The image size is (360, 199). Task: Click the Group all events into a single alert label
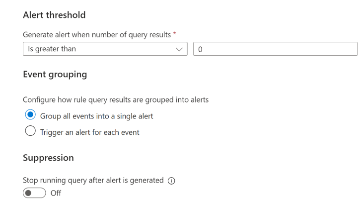96,116
